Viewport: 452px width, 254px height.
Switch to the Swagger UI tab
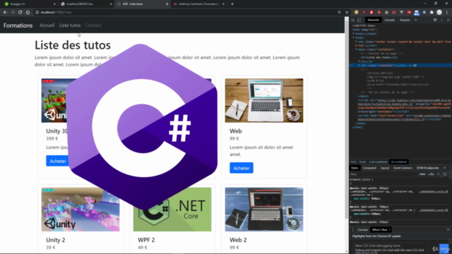pyautogui.click(x=29, y=4)
